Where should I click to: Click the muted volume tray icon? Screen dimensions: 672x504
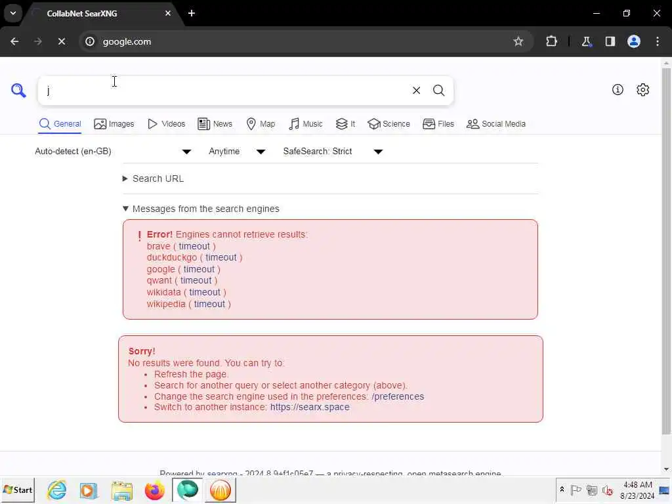click(x=607, y=490)
